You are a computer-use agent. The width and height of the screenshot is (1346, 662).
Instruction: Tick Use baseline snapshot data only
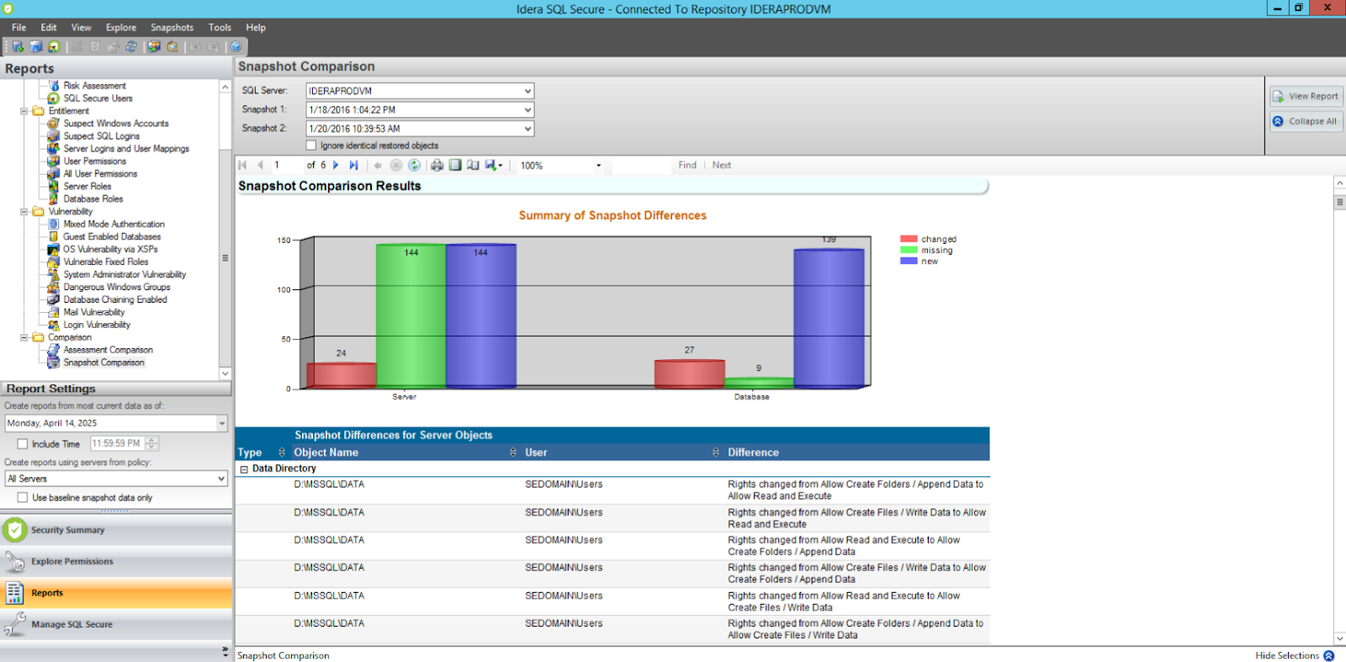[23, 498]
